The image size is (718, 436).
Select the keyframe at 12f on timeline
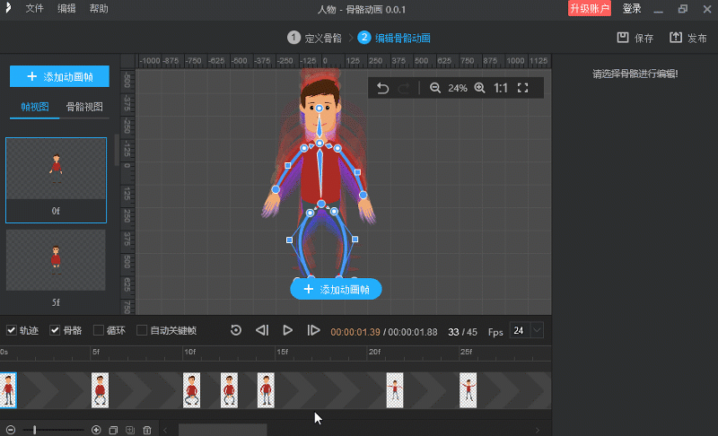click(x=229, y=389)
